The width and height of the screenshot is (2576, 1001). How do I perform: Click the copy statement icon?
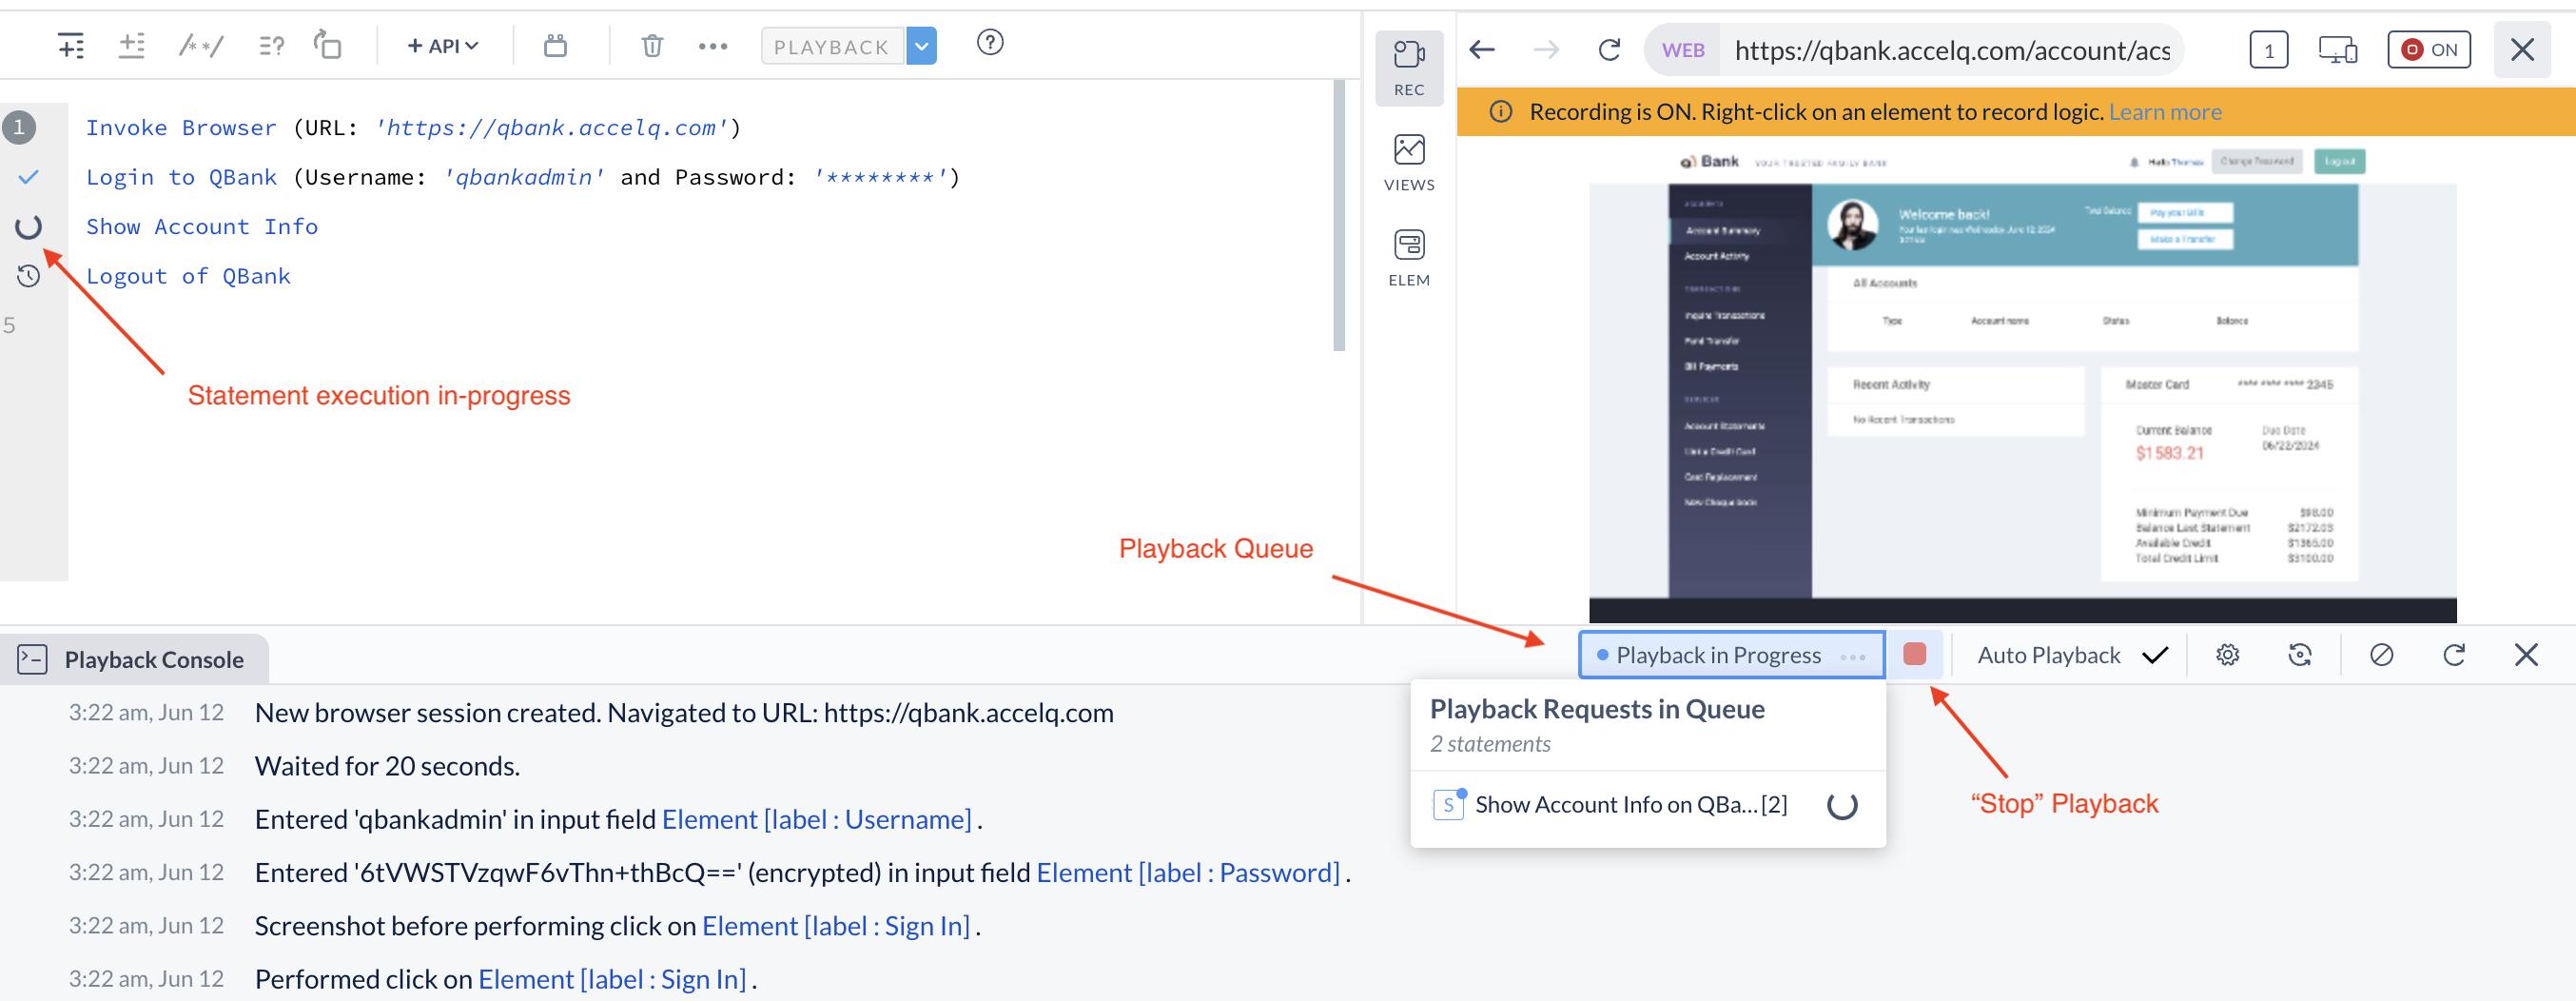click(328, 45)
